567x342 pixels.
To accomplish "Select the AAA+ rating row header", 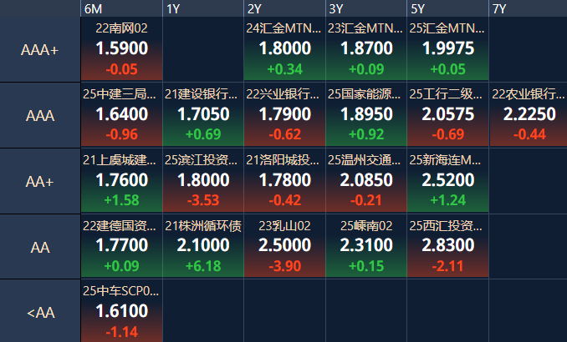I will point(40,50).
